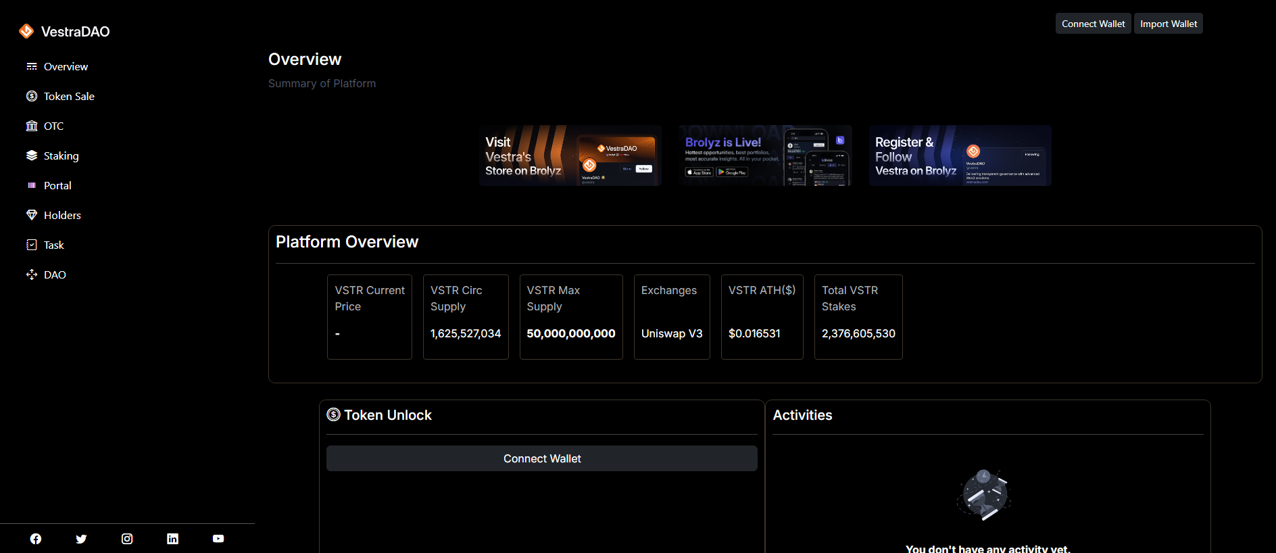Viewport: 1276px width, 553px height.
Task: Click the Platform Overview heading
Action: tap(347, 242)
